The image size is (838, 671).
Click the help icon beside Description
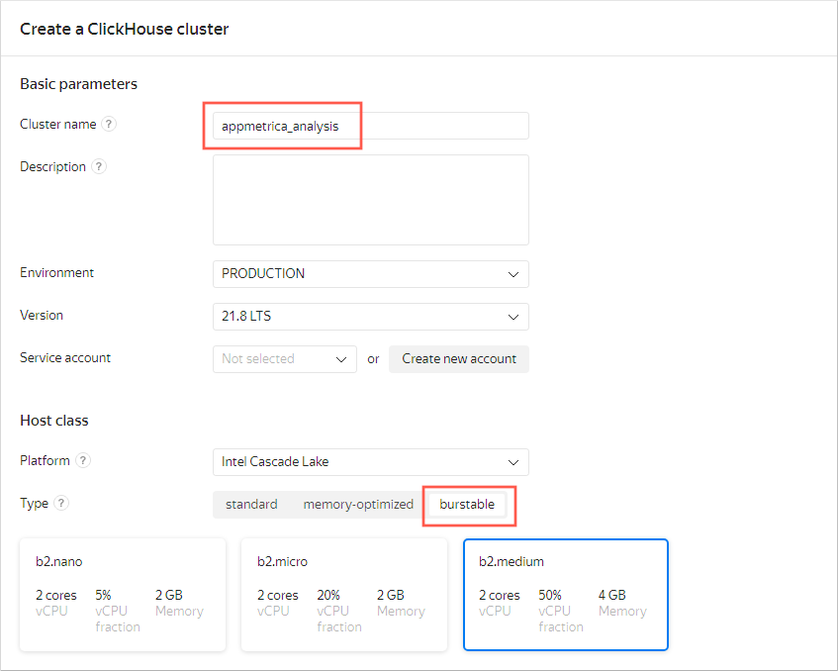click(99, 167)
